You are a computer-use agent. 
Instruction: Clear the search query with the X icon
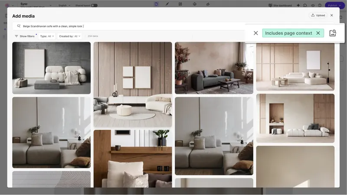(255, 33)
